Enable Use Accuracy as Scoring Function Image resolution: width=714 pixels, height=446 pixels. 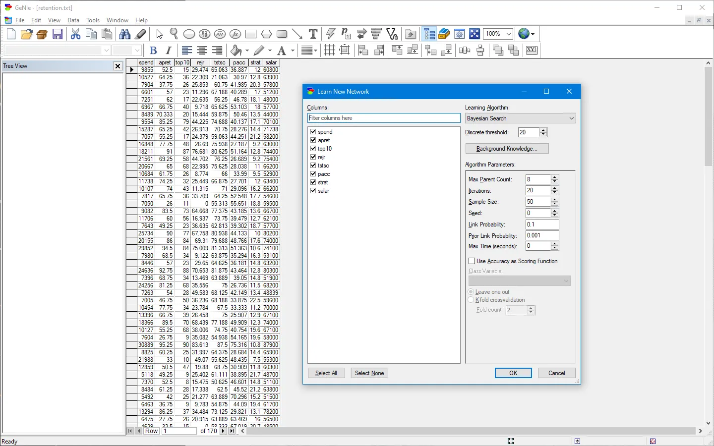coord(472,261)
